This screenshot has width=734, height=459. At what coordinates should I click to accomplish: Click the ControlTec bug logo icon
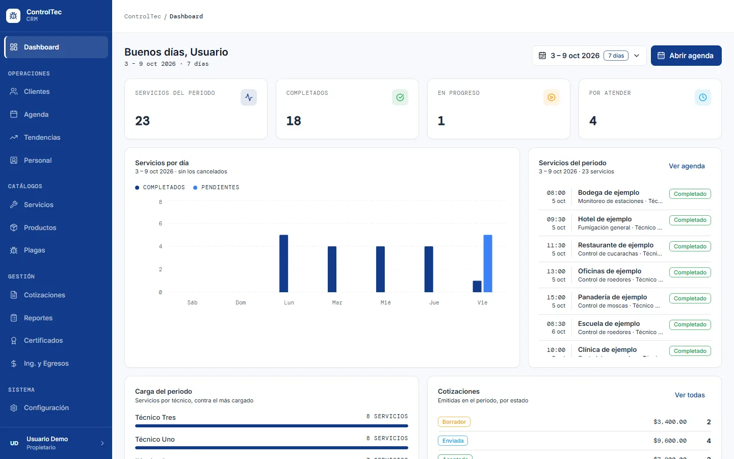13,16
